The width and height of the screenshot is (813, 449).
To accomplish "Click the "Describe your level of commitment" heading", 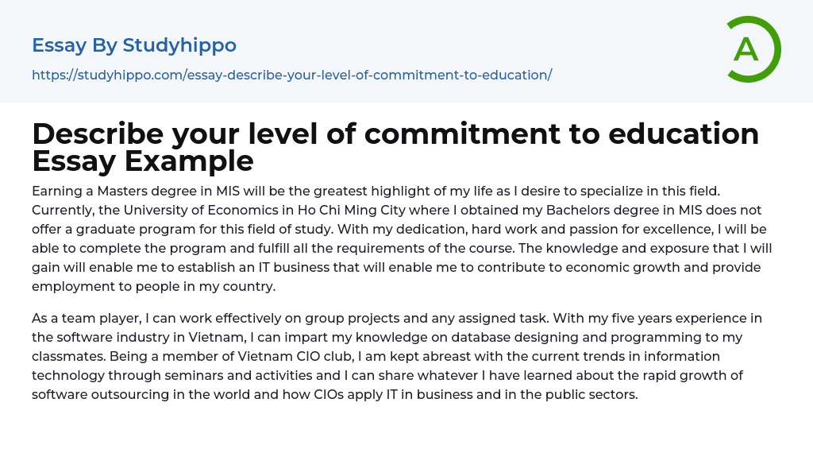I will (x=395, y=134).
